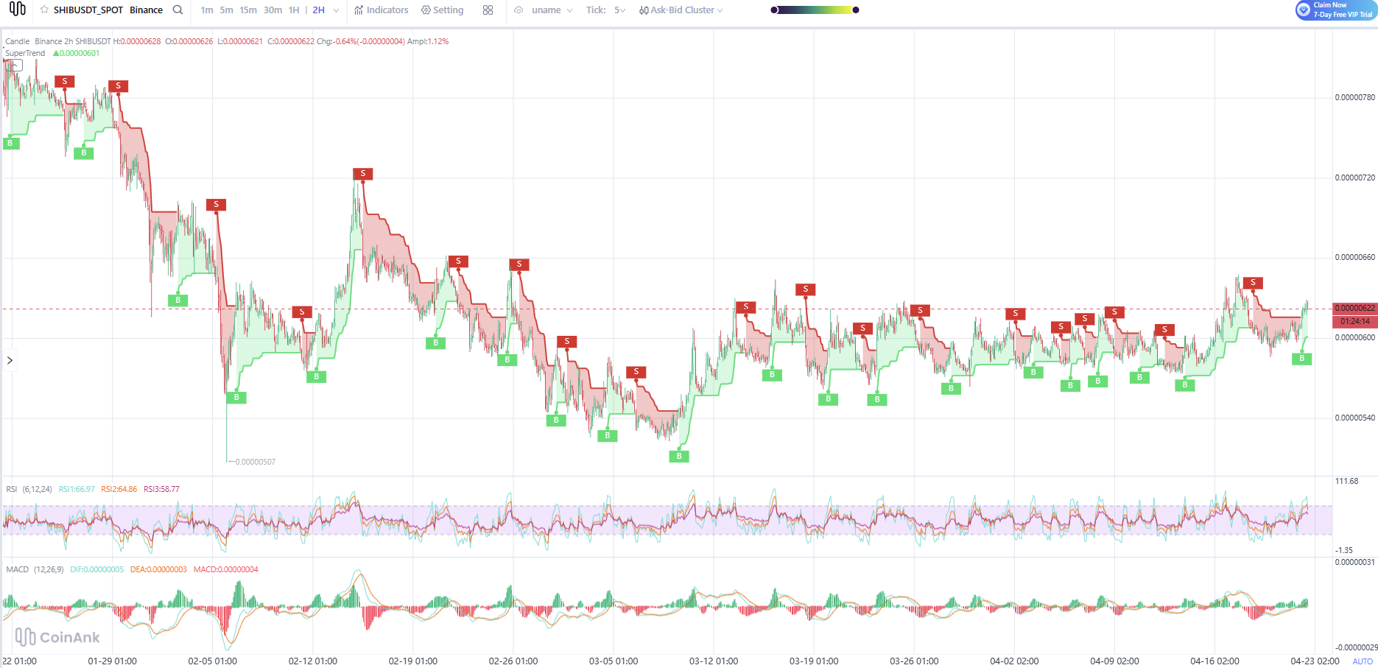
Task: Click the SHIBUSDT_SPOT Binance symbol name
Action: pyautogui.click(x=108, y=10)
